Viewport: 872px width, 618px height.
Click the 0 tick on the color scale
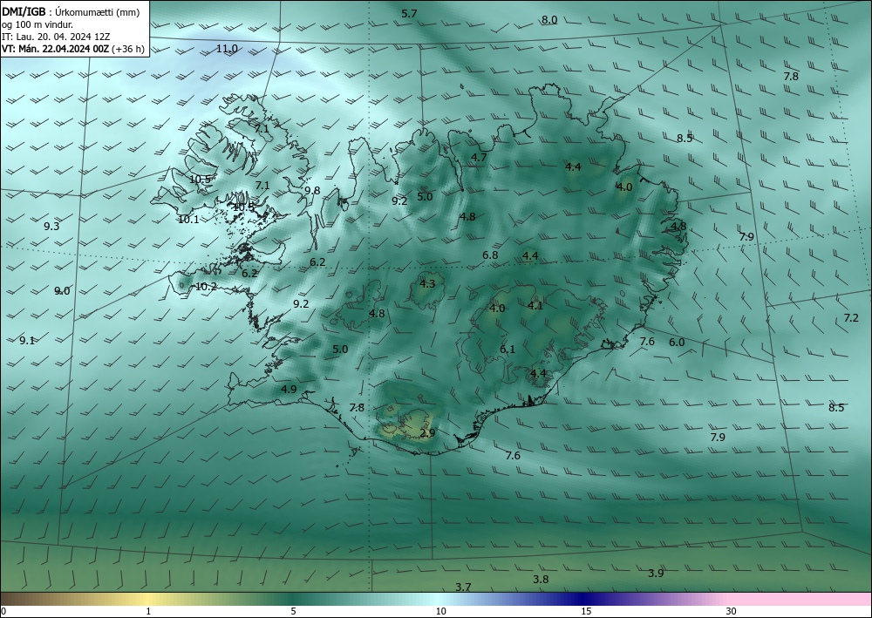pyautogui.click(x=3, y=611)
